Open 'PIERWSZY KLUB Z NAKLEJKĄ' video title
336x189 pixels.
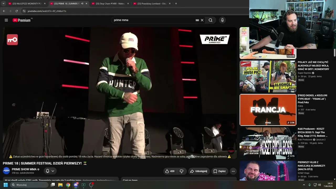311,166
